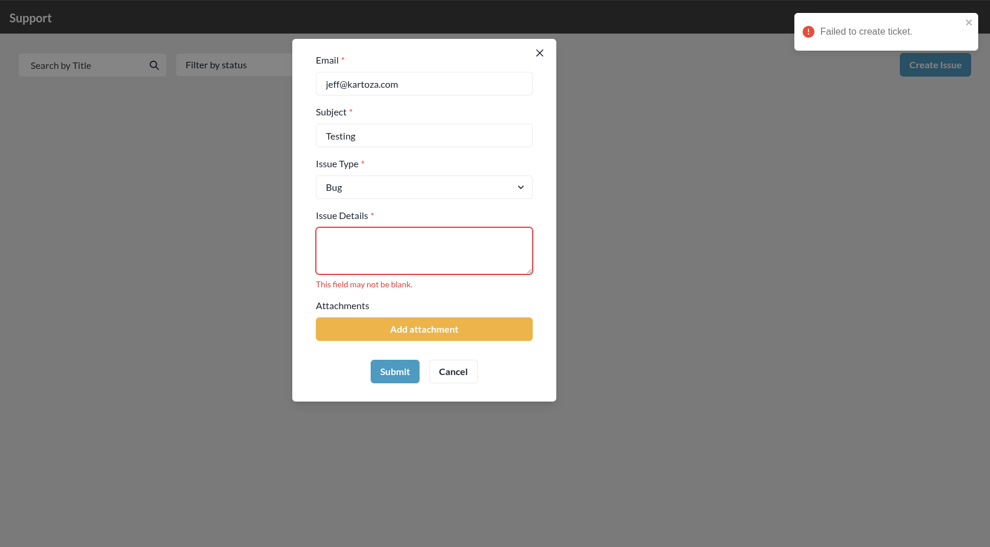
Task: Focus the Email input field
Action: click(x=424, y=84)
